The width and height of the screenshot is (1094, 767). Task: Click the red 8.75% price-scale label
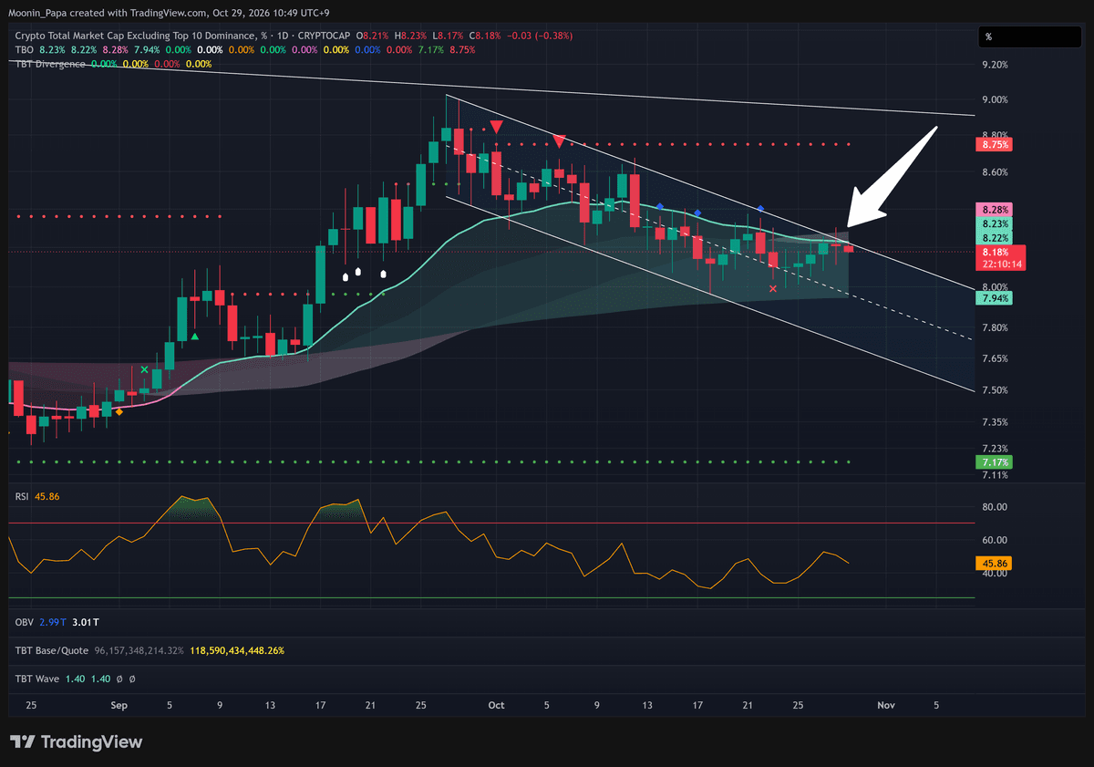pyautogui.click(x=993, y=144)
